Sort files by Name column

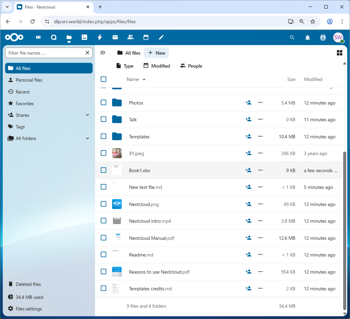tap(136, 80)
